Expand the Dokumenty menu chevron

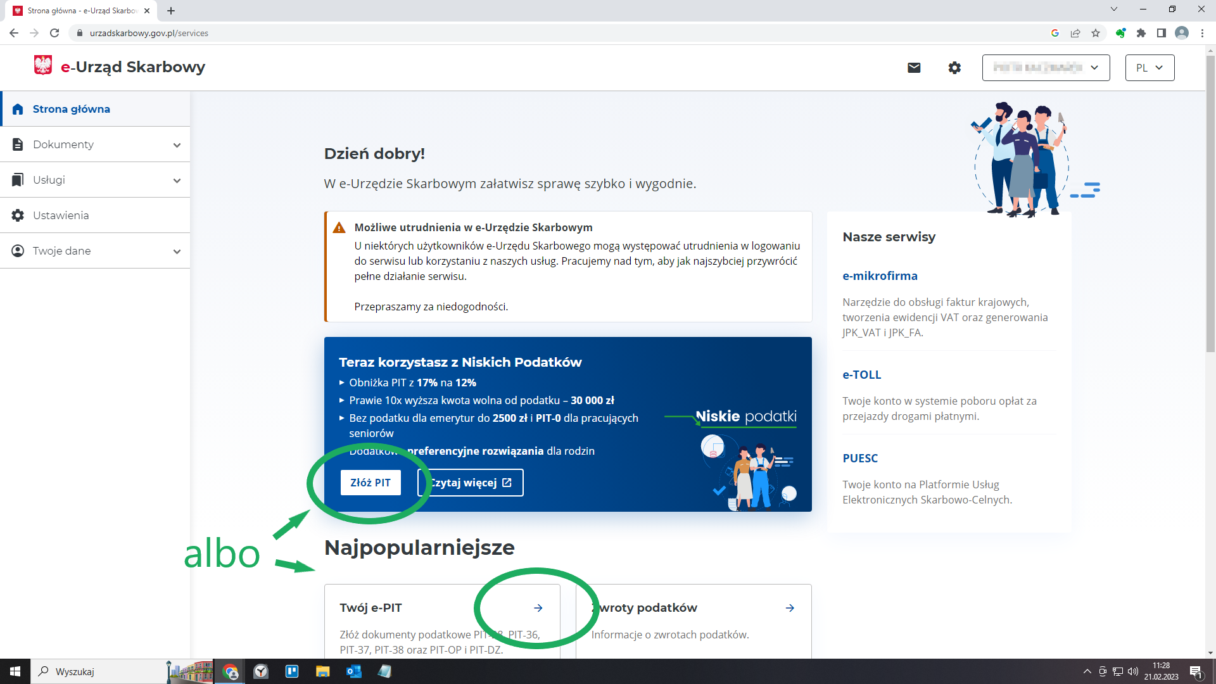click(x=177, y=145)
